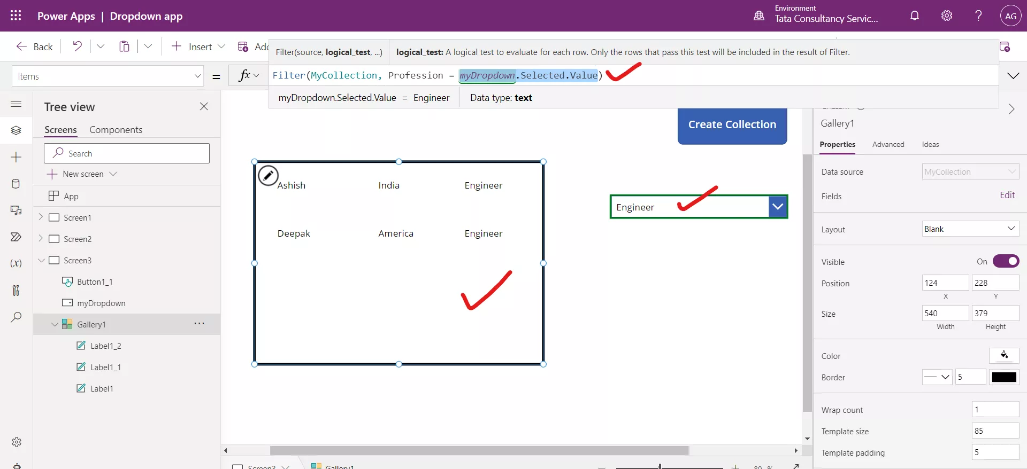1027x469 pixels.
Task: Click the environment globe icon
Action: (x=759, y=15)
